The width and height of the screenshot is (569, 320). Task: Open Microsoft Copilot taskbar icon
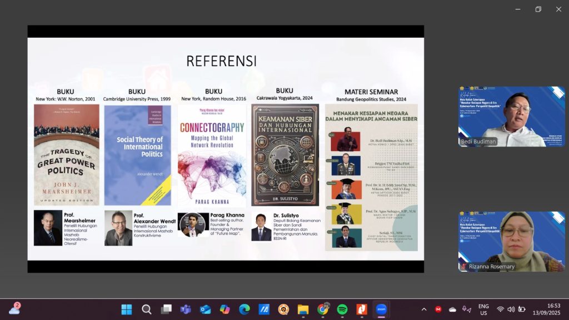click(225, 309)
